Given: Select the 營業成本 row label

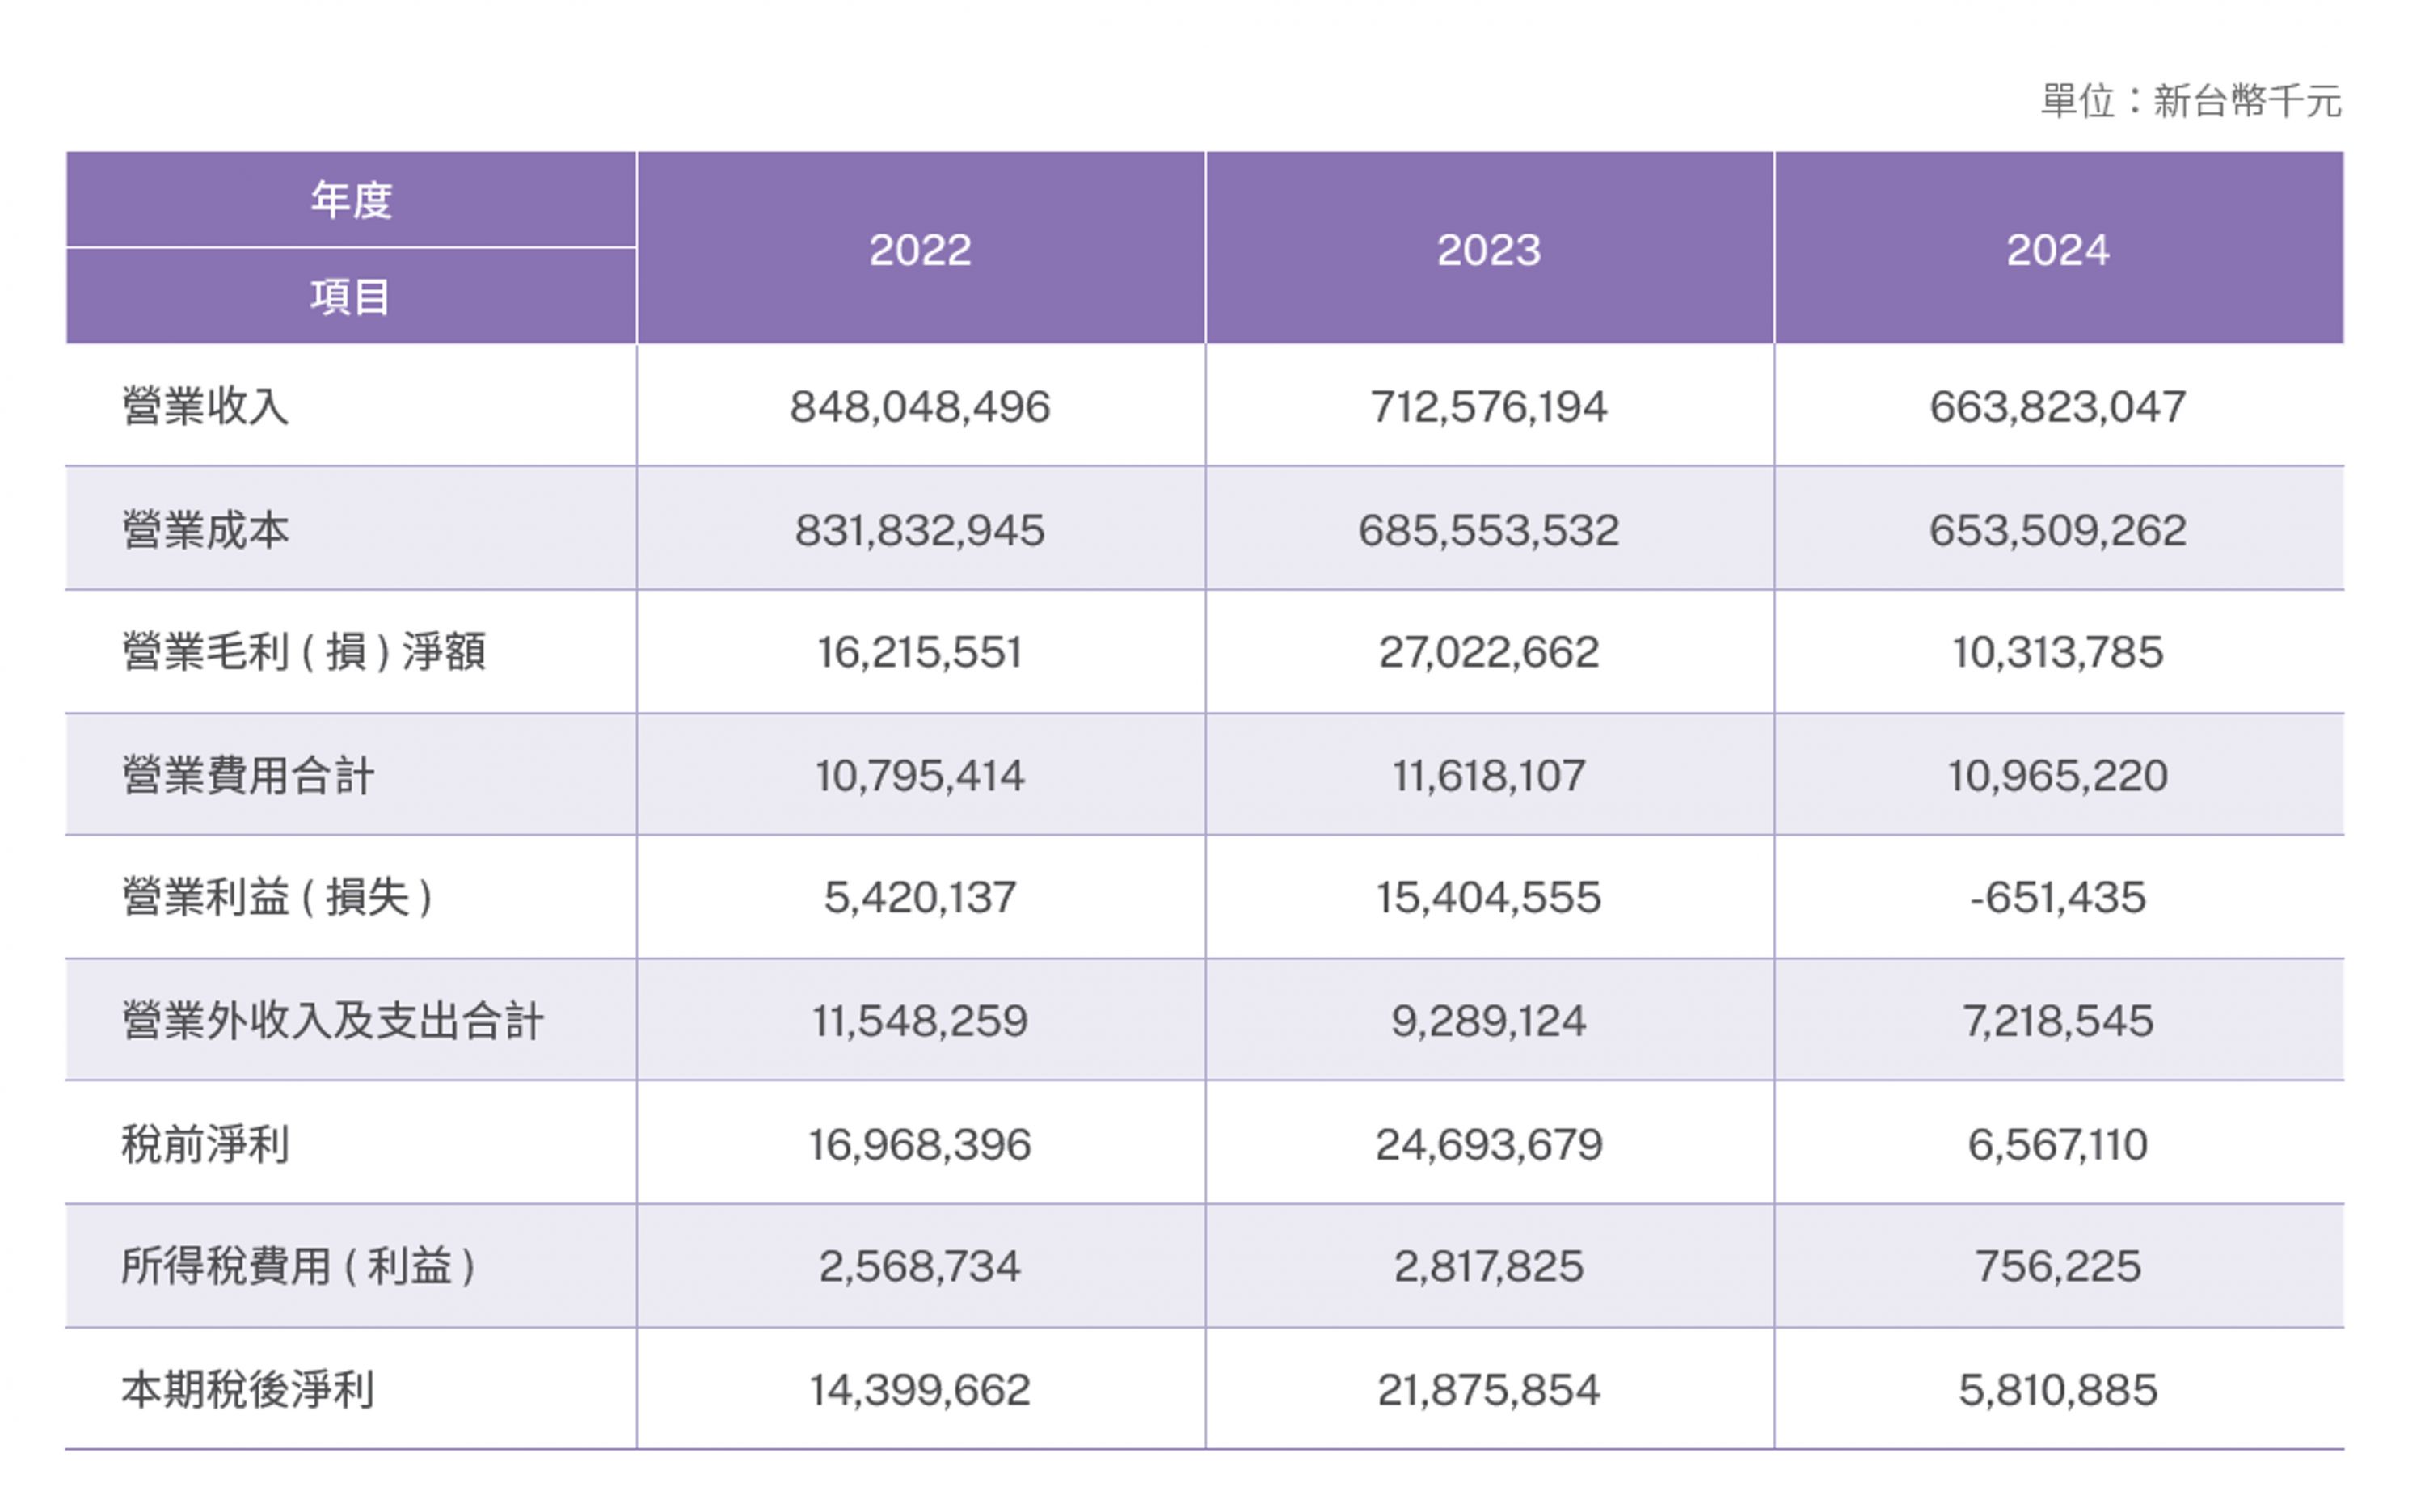Looking at the screenshot, I should (206, 530).
